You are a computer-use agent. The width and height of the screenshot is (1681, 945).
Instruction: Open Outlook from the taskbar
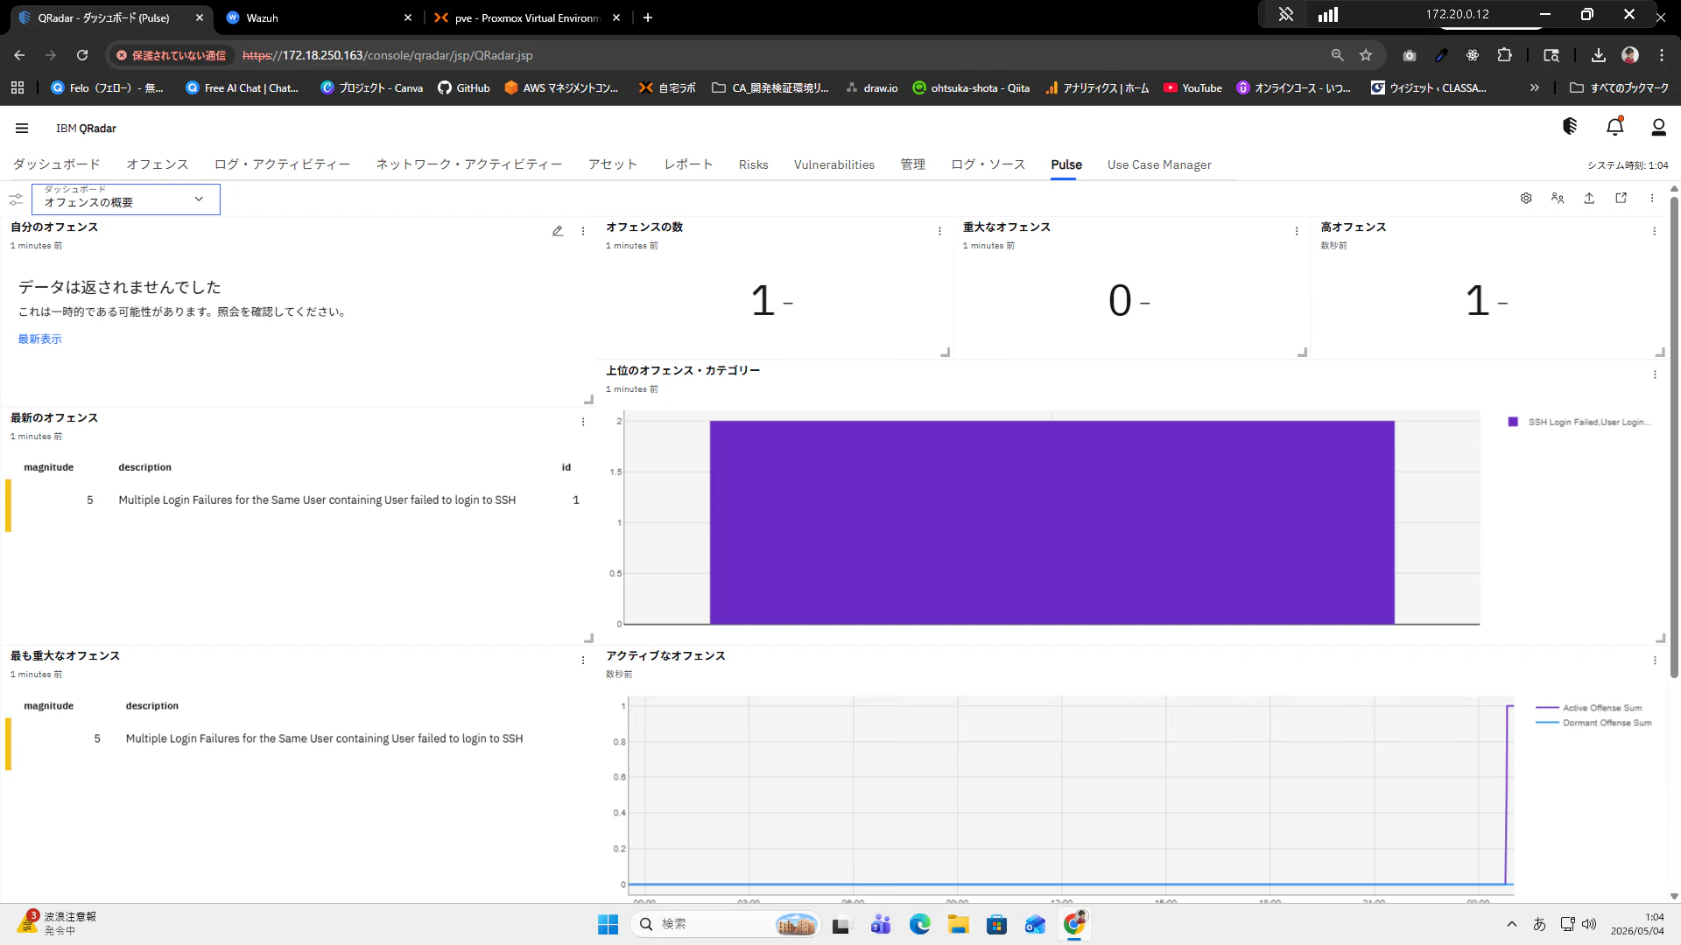[x=1035, y=924]
